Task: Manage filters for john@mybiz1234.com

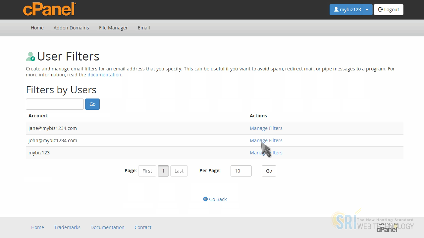Action: tap(266, 140)
